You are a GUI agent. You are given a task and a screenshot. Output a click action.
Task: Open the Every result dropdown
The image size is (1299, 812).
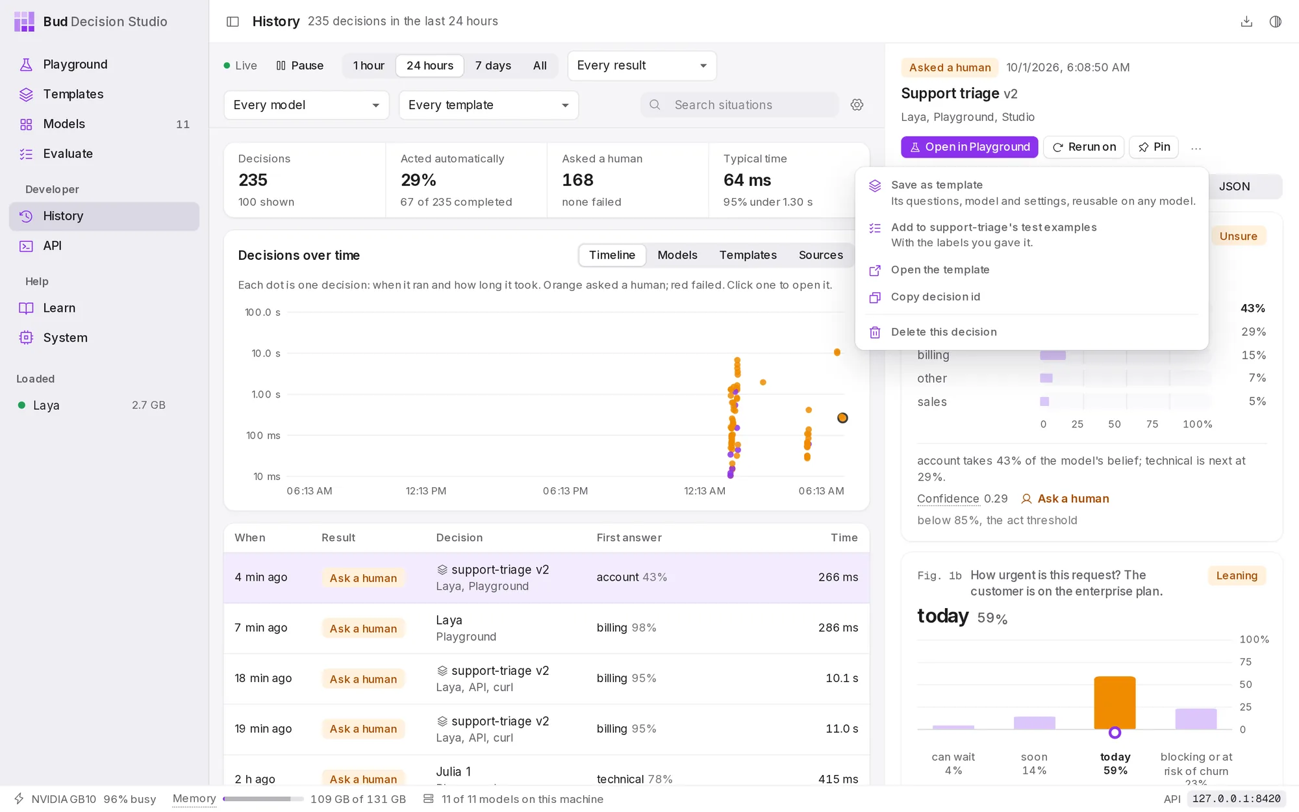[x=642, y=66]
